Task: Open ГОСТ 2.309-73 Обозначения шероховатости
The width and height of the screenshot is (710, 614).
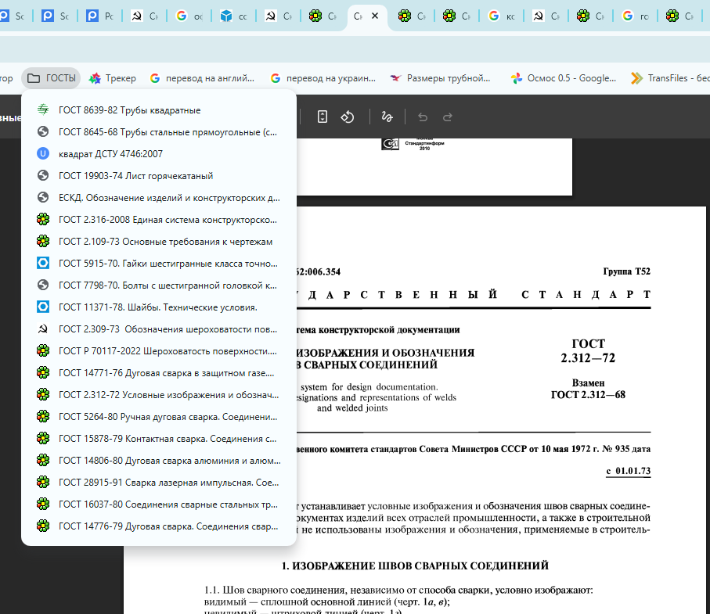Action: pyautogui.click(x=159, y=329)
